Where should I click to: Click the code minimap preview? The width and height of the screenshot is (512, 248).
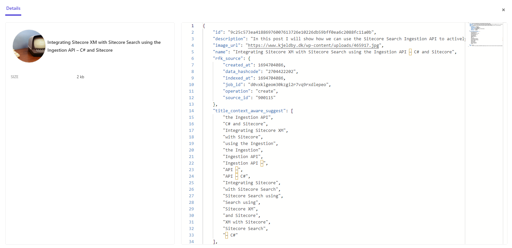coord(486,34)
